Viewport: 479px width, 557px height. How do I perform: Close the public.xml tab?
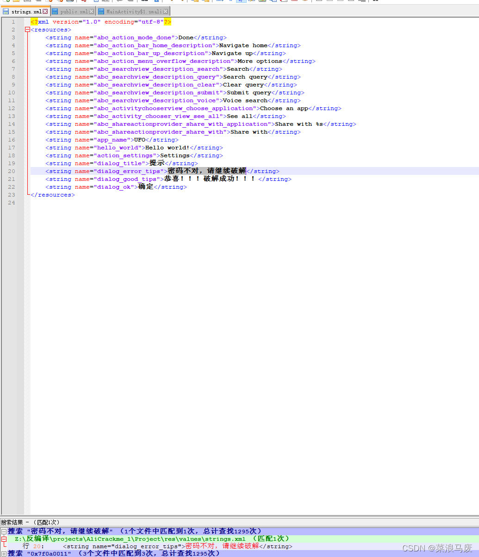tap(91, 11)
